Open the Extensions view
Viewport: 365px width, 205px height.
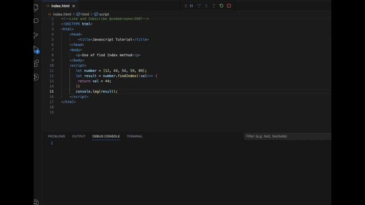(36, 63)
